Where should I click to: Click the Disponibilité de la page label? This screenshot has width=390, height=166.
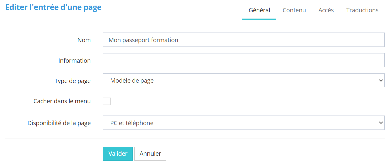click(x=59, y=123)
